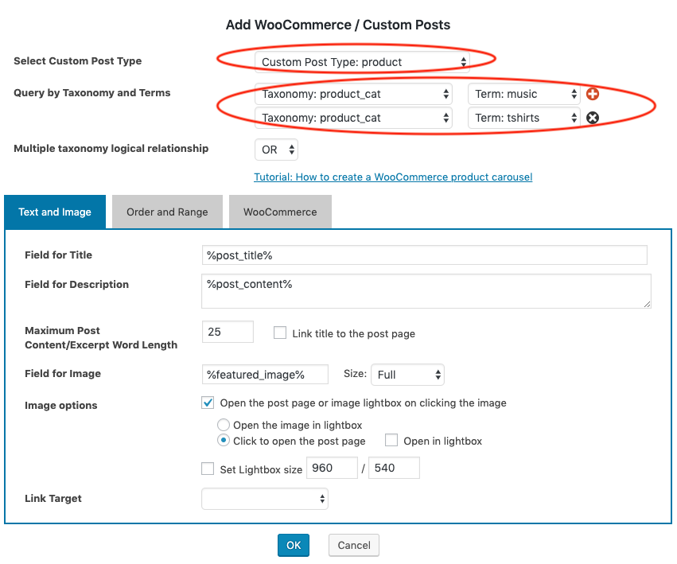The image size is (677, 564).
Task: Select Open the image in lightbox radio
Action: [224, 426]
